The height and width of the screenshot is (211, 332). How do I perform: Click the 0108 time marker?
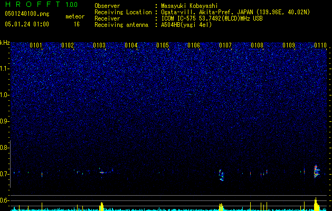tap(257, 45)
